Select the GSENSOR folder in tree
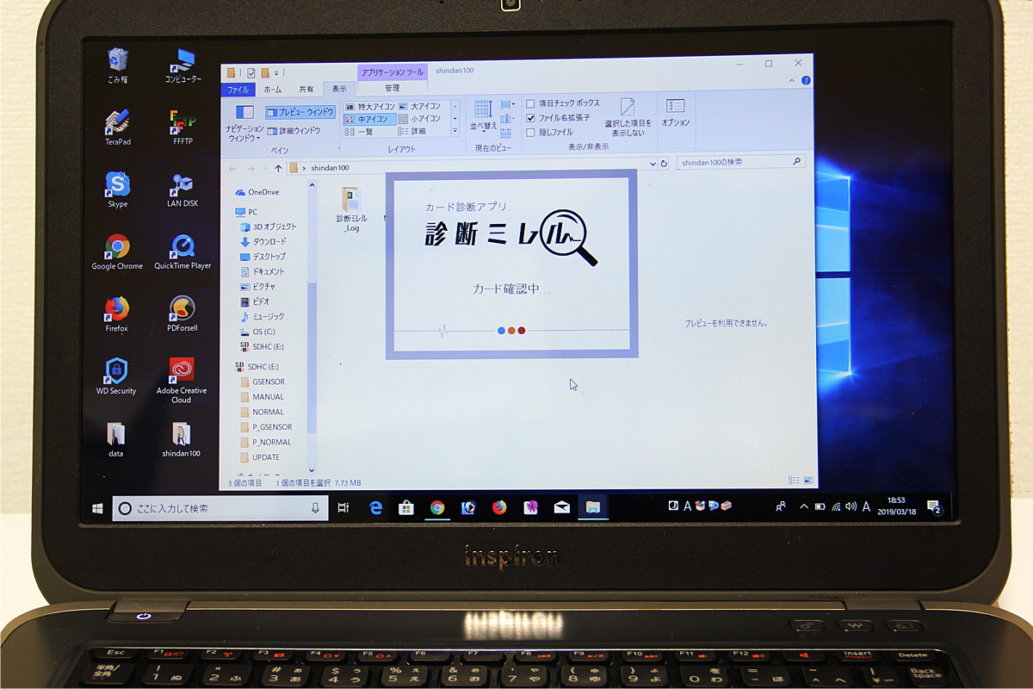Viewport: 1033px width, 689px height. [268, 382]
